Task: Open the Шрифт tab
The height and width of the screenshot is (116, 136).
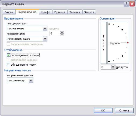Action: (x=45, y=12)
